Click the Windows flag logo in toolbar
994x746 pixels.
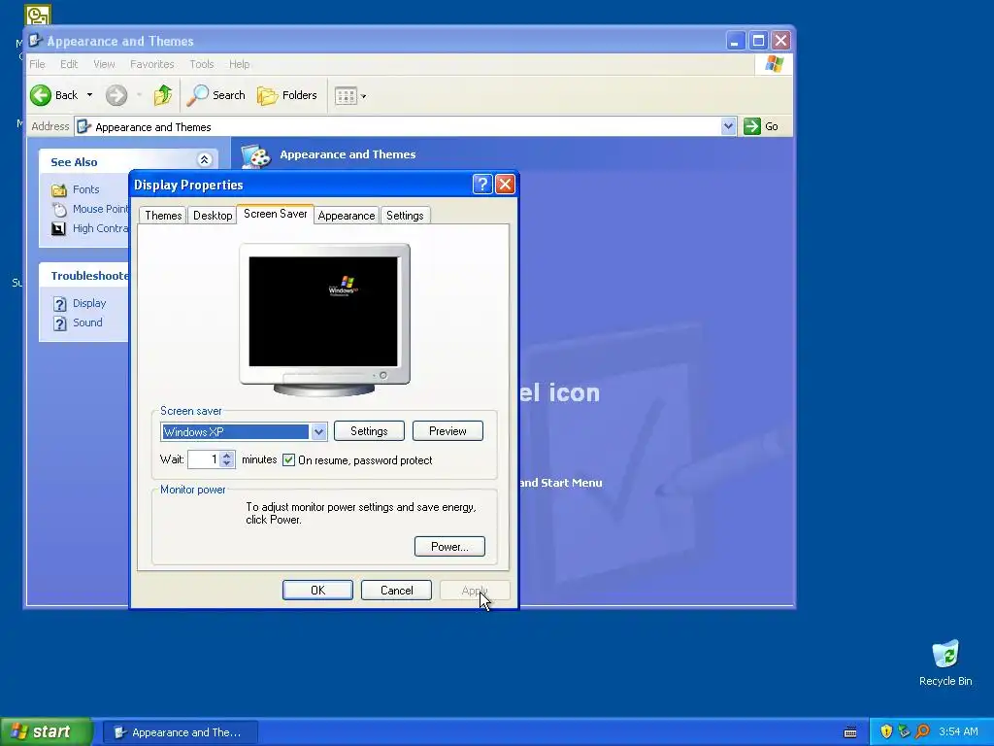pyautogui.click(x=774, y=64)
